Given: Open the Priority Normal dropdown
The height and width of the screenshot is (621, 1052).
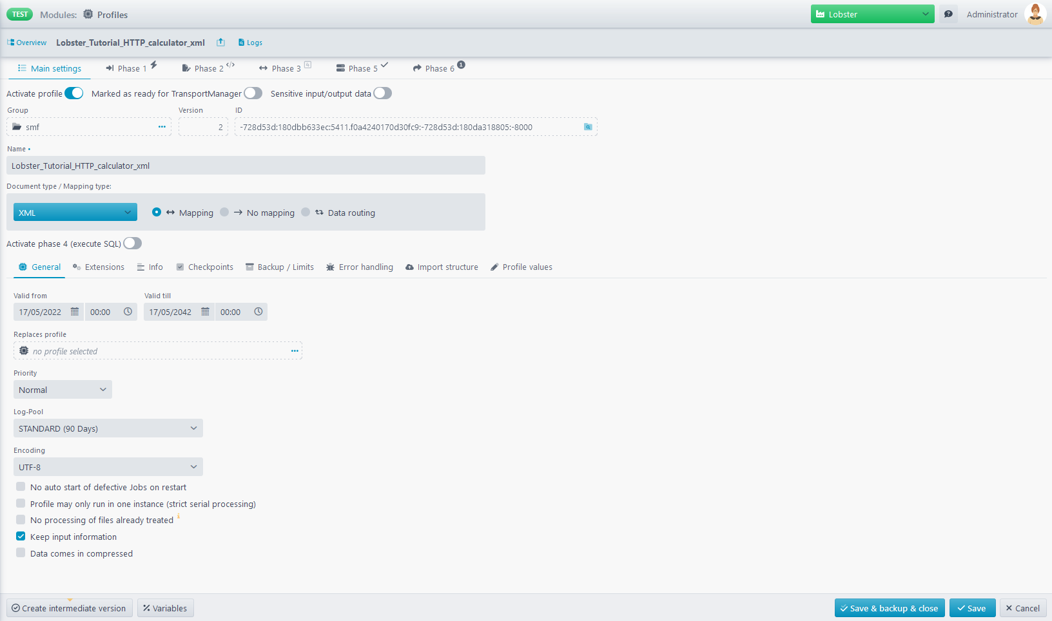Looking at the screenshot, I should pos(63,390).
